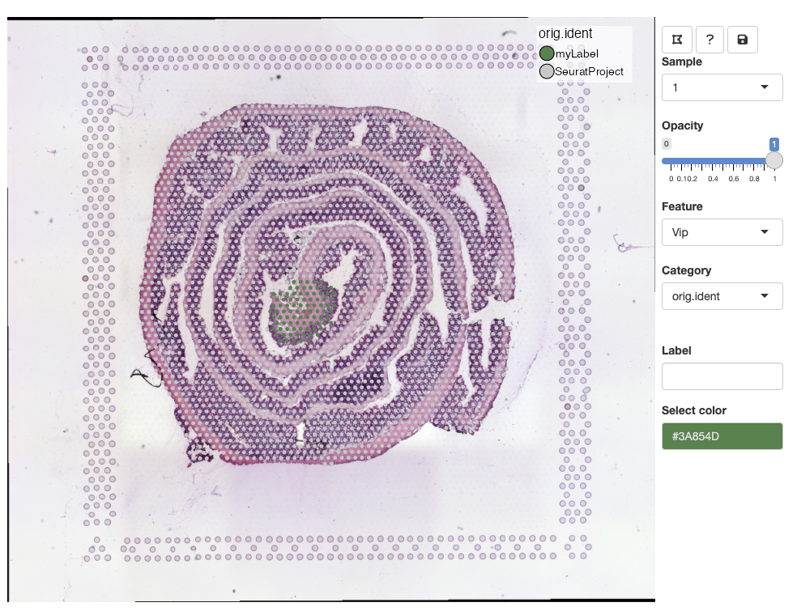Viewport: 797px width, 611px height.
Task: Click the orig.ident legend title
Action: [x=565, y=34]
